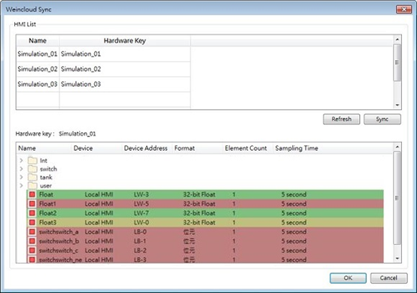Select Simulation_01 in the HMI list Name column
417x293 pixels.
pos(38,54)
